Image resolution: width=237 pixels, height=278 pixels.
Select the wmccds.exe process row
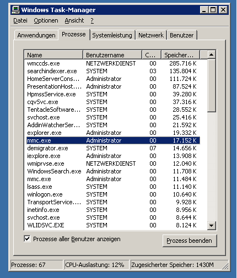click(113, 63)
